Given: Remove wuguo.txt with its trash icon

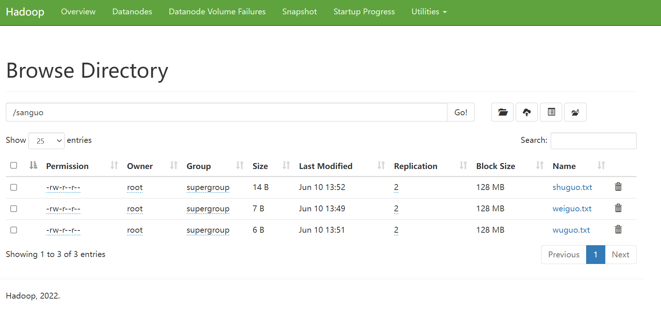Looking at the screenshot, I should point(618,230).
